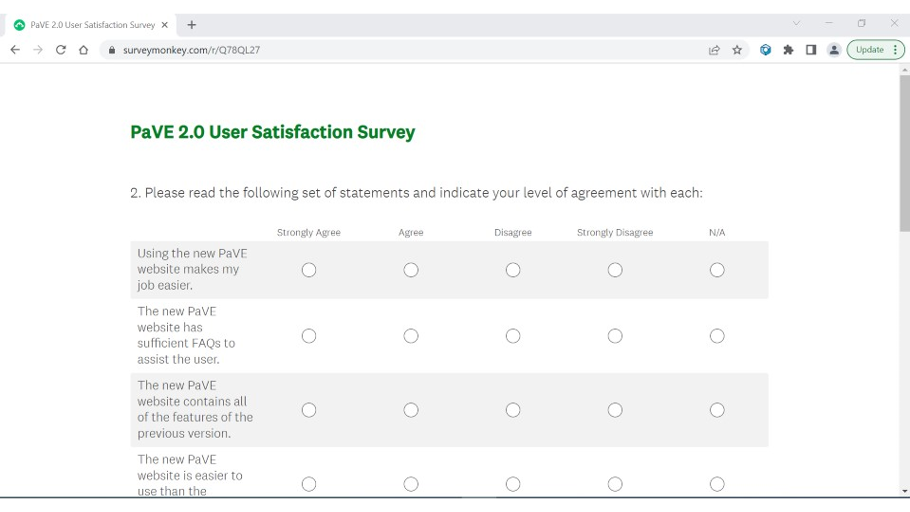This screenshot has height=512, width=910.
Task: Open the tab search chevron dropdown
Action: (x=796, y=23)
